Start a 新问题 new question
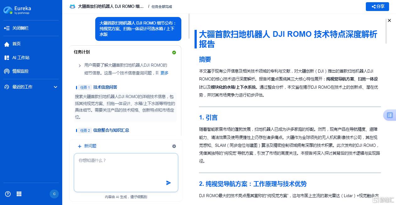Viewport: 396px width, 205px height. pos(87,146)
